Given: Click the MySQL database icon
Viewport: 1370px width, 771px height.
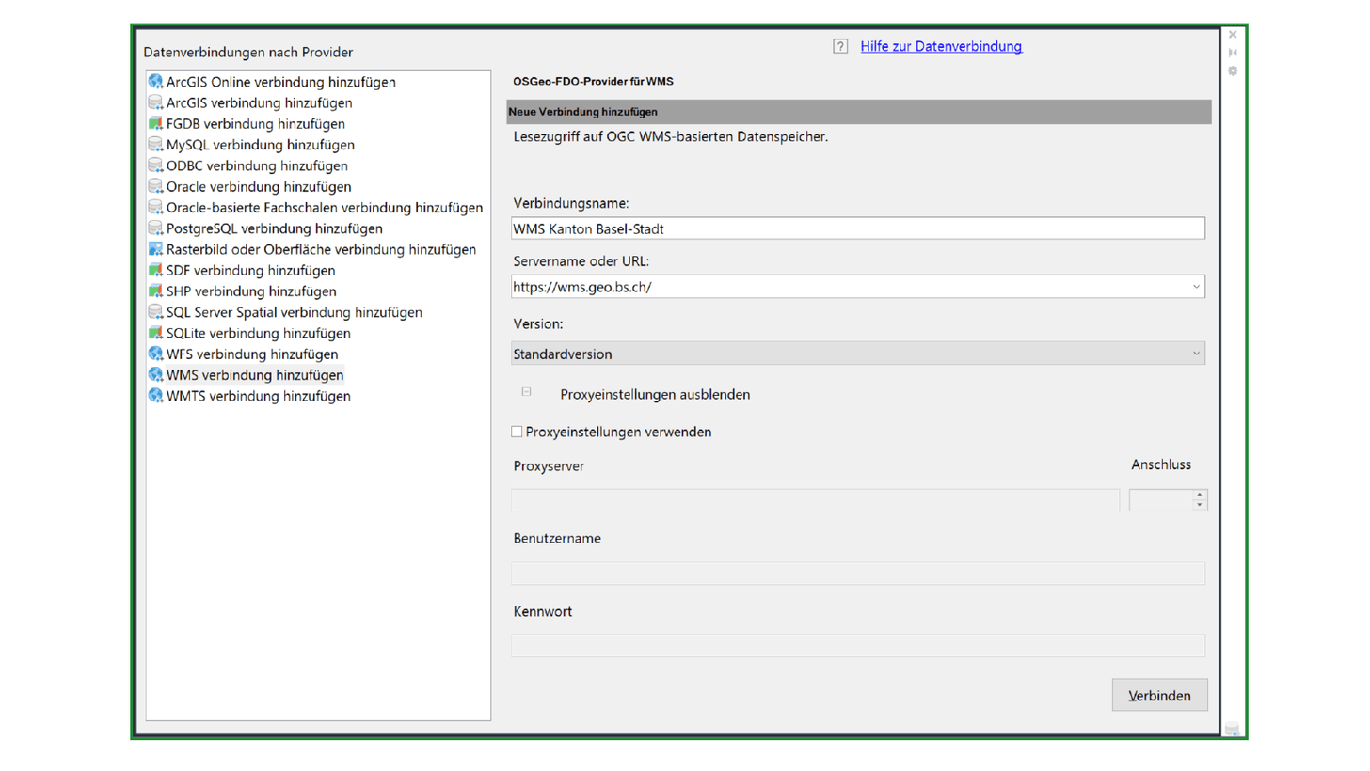Looking at the screenshot, I should [156, 145].
